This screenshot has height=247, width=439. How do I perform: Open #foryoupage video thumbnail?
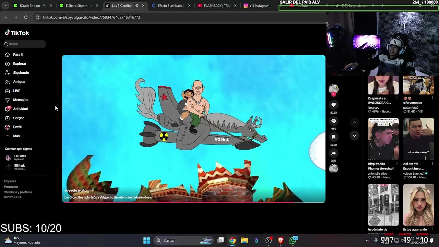pyautogui.click(x=418, y=85)
